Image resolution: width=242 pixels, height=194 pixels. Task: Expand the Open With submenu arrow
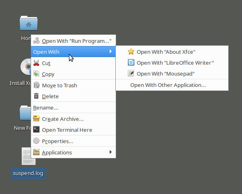coord(111,52)
